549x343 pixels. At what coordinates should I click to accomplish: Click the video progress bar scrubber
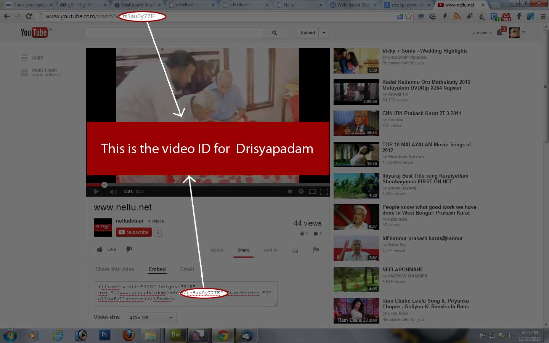point(104,185)
